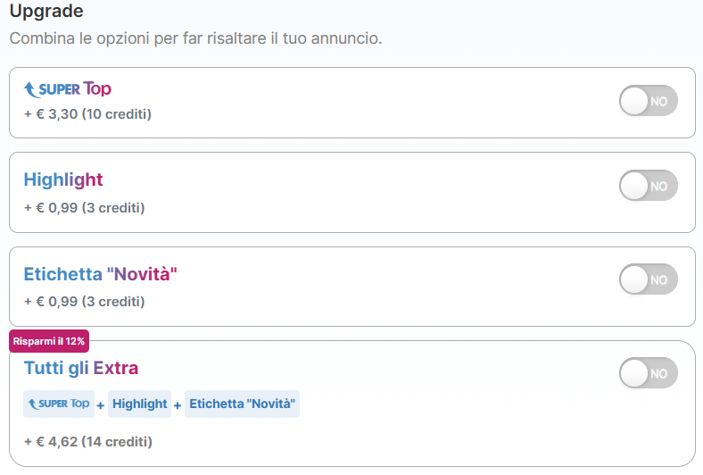Viewport: 703px width, 475px height.
Task: Click the Highlight option title
Action: pyautogui.click(x=63, y=179)
